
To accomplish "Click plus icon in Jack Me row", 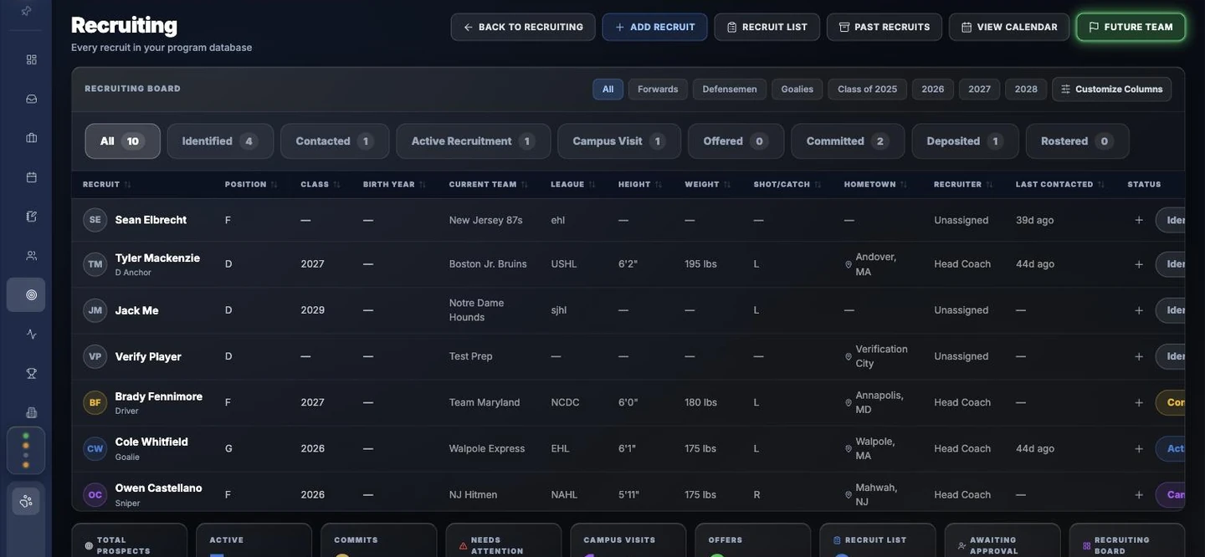I will [x=1139, y=310].
